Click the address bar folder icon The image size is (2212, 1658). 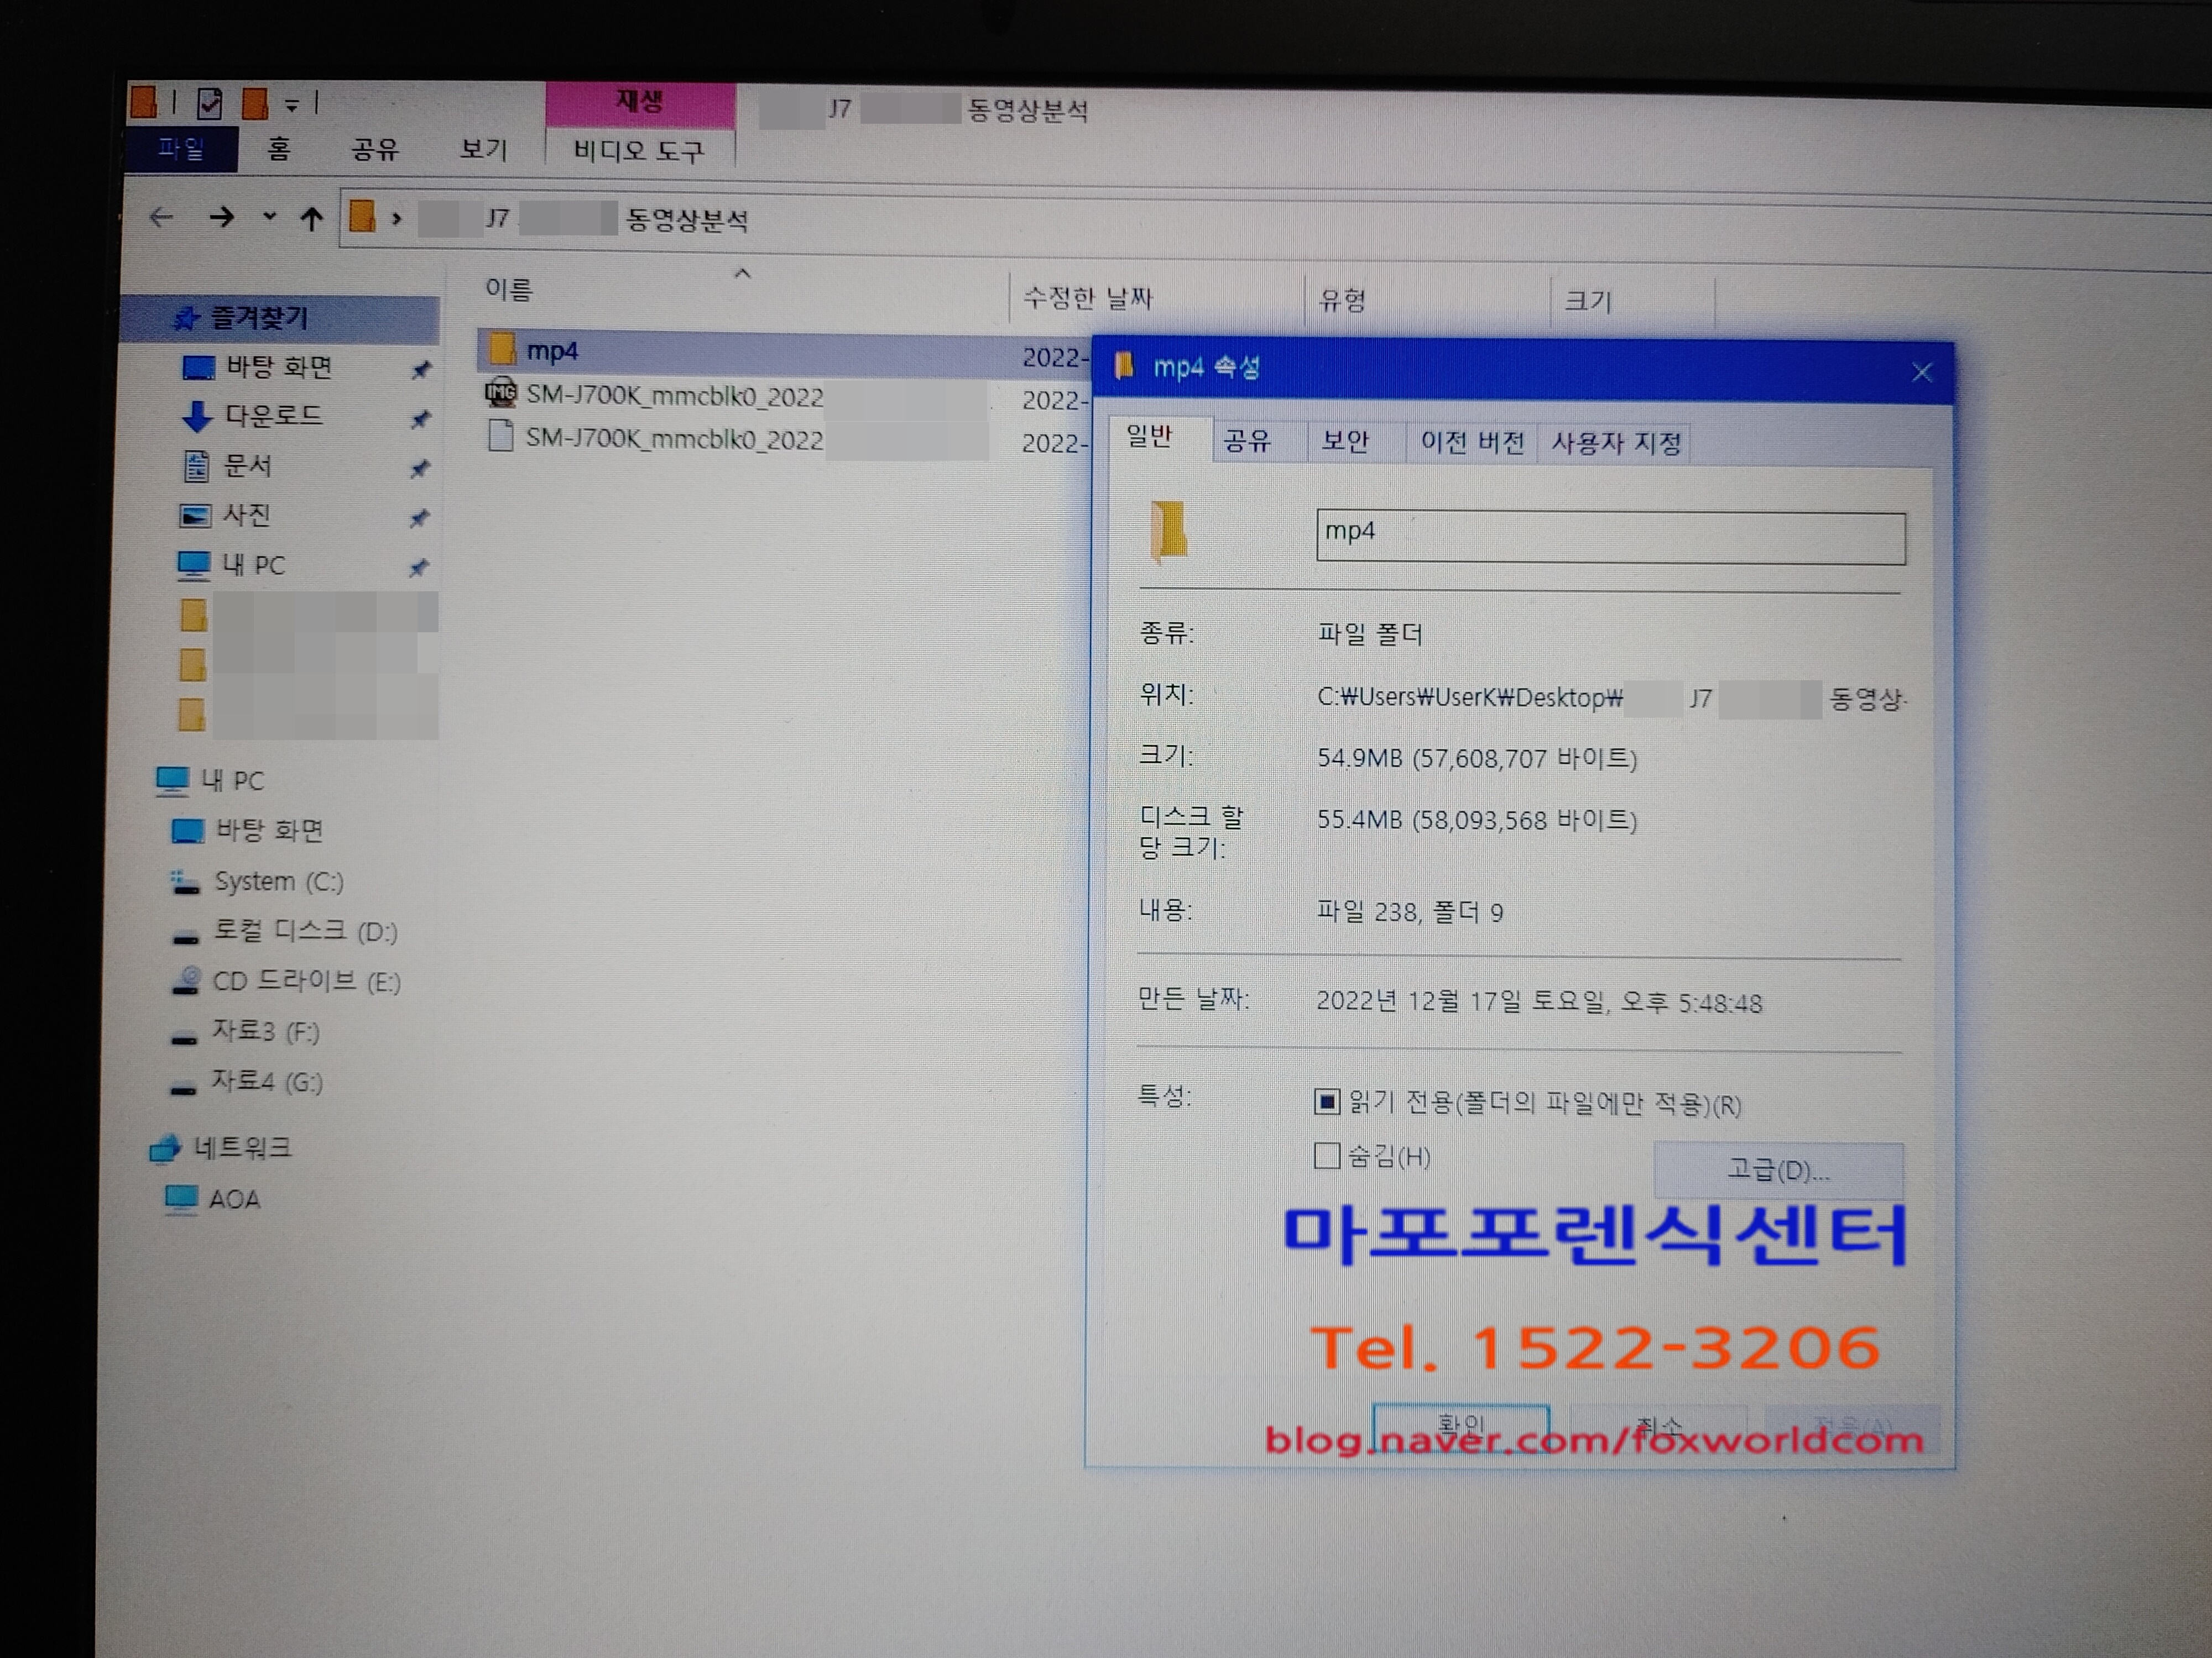point(363,216)
